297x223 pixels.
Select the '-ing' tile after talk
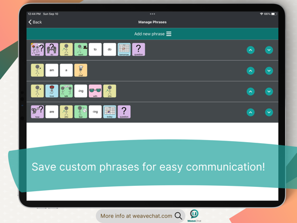click(x=81, y=91)
